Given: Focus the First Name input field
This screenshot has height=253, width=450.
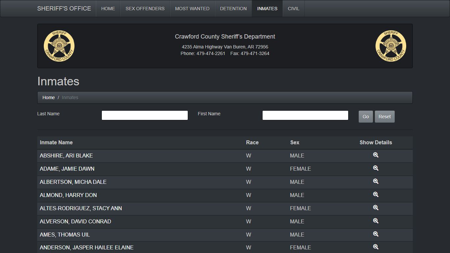Looking at the screenshot, I should coord(305,115).
